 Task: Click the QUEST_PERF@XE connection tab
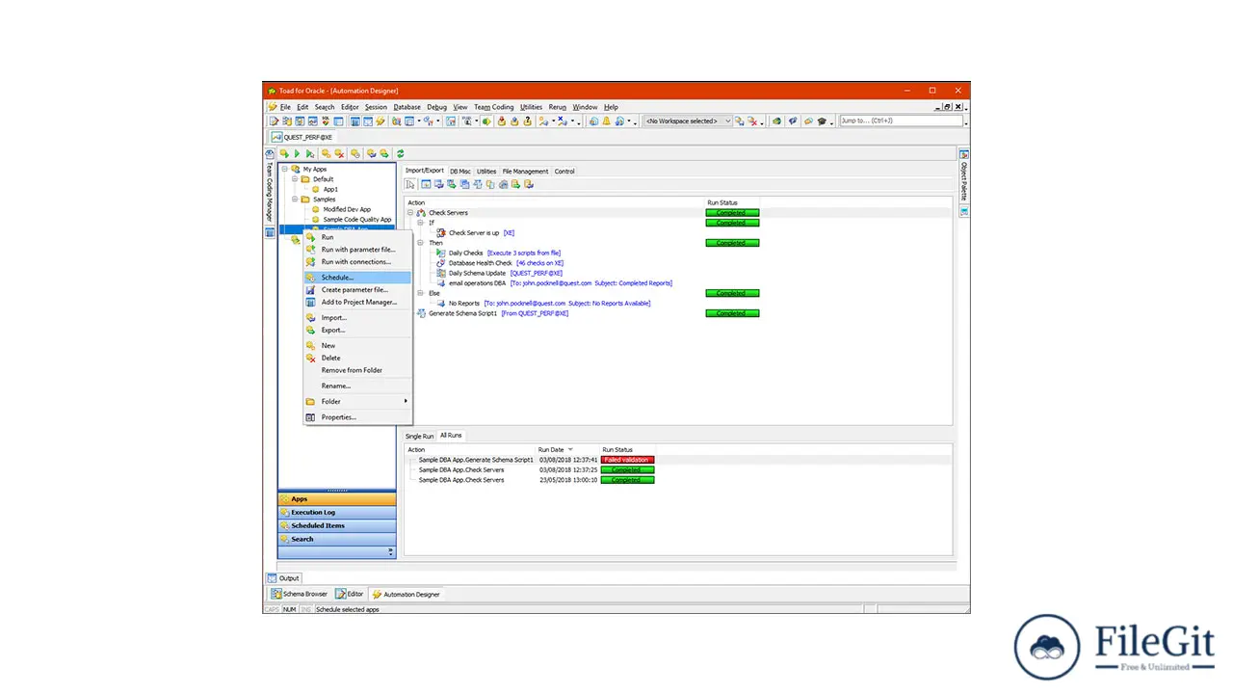click(302, 137)
